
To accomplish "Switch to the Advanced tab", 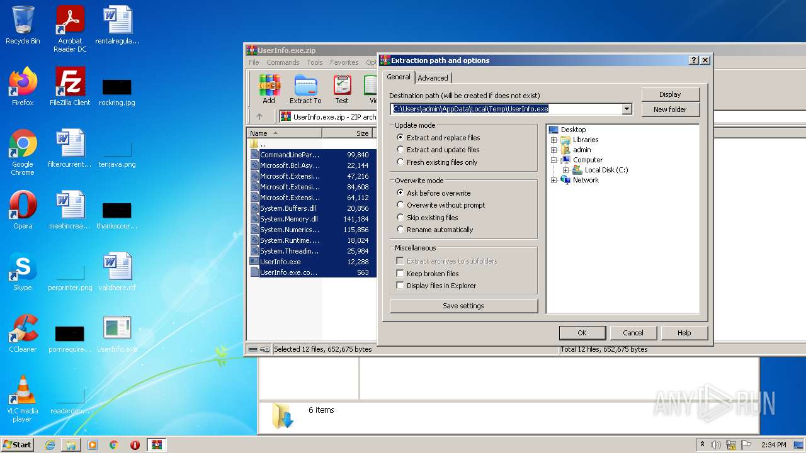I will pyautogui.click(x=433, y=78).
